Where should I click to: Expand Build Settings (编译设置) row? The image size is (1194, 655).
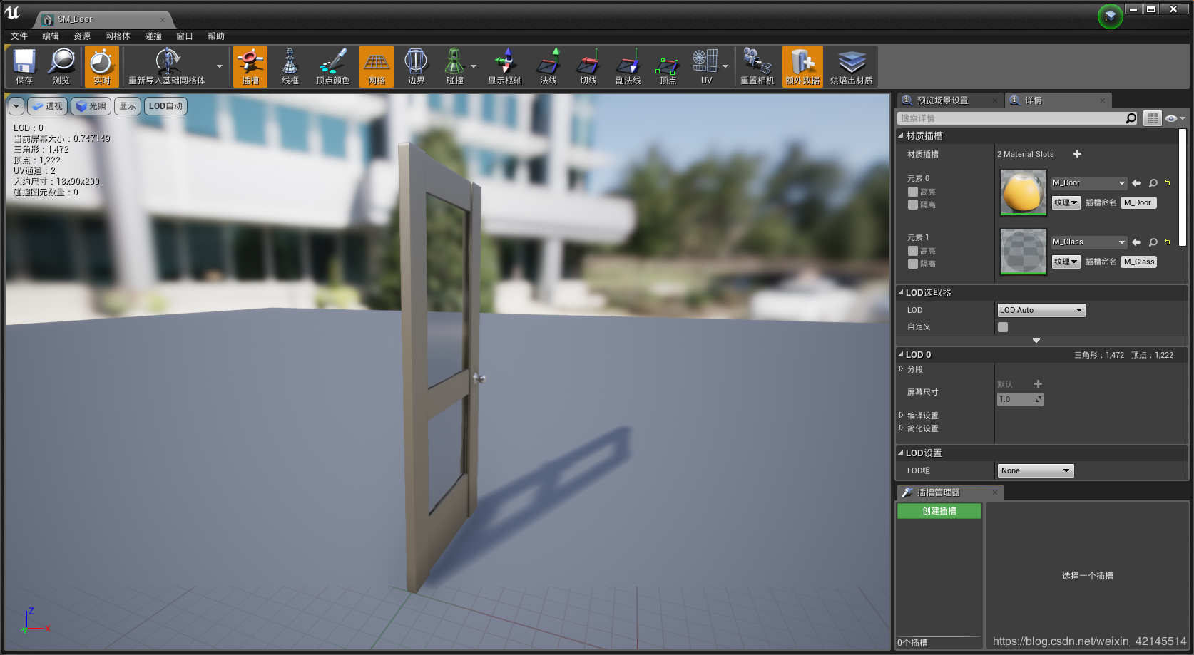pos(902,415)
